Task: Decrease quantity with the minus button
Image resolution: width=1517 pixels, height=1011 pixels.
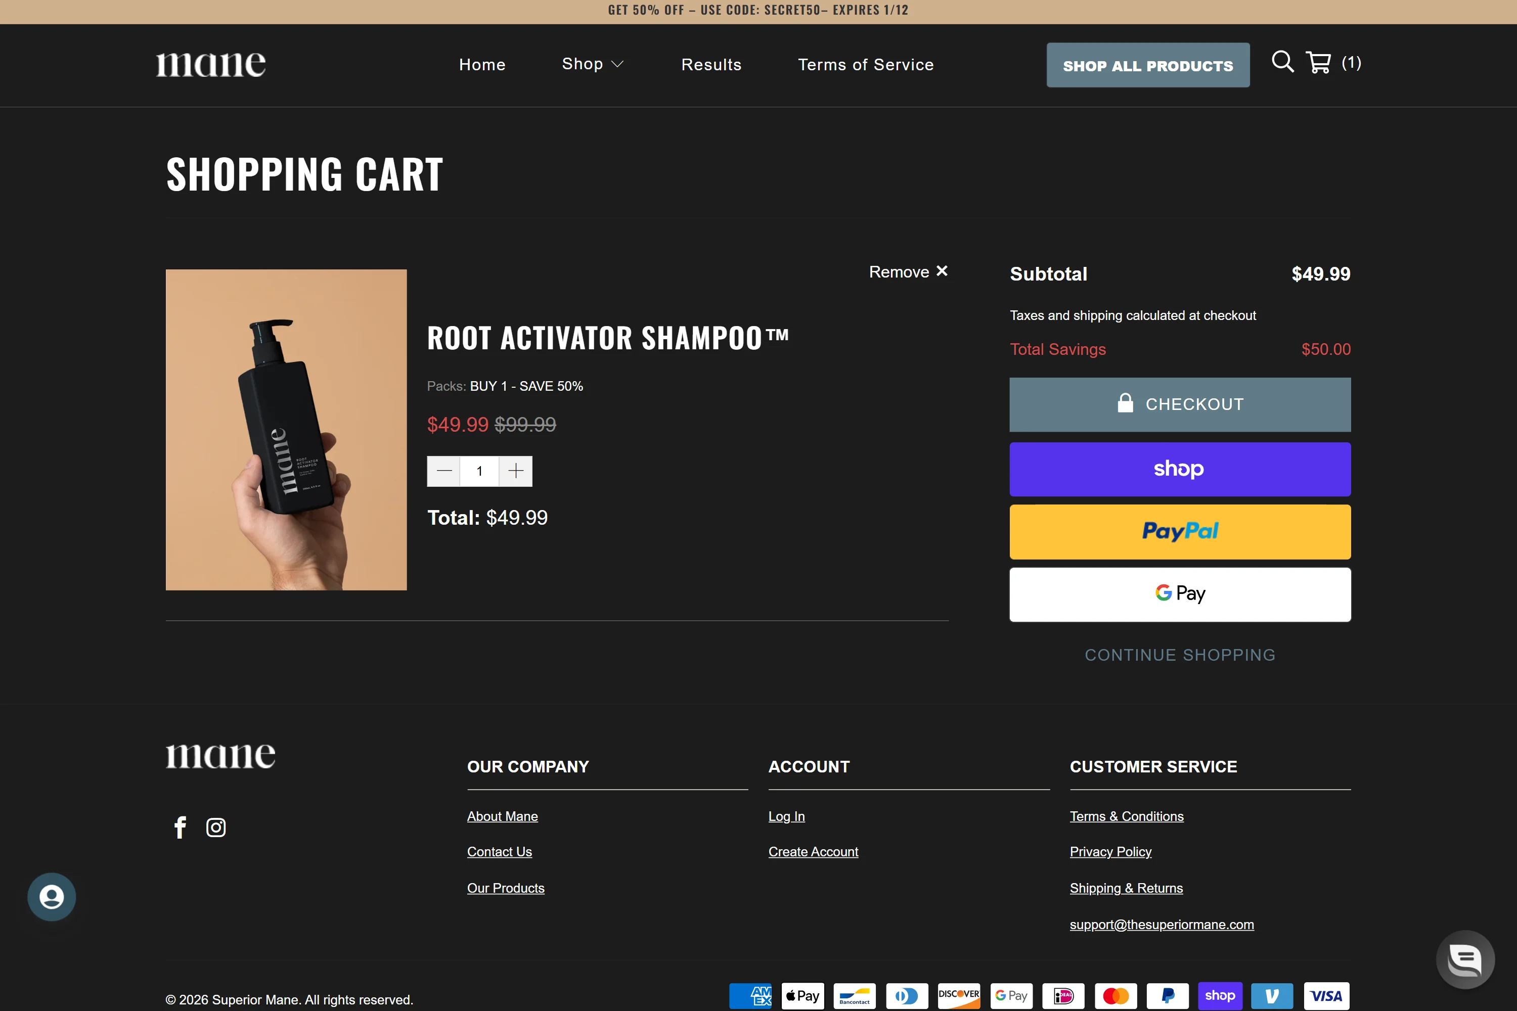Action: coord(444,471)
